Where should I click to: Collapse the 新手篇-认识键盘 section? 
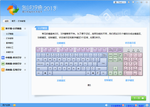coord(25,29)
